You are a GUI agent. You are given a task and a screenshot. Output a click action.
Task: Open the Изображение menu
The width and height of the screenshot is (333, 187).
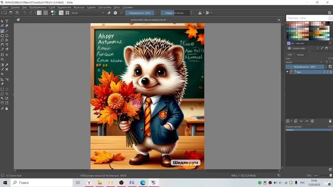37,7
